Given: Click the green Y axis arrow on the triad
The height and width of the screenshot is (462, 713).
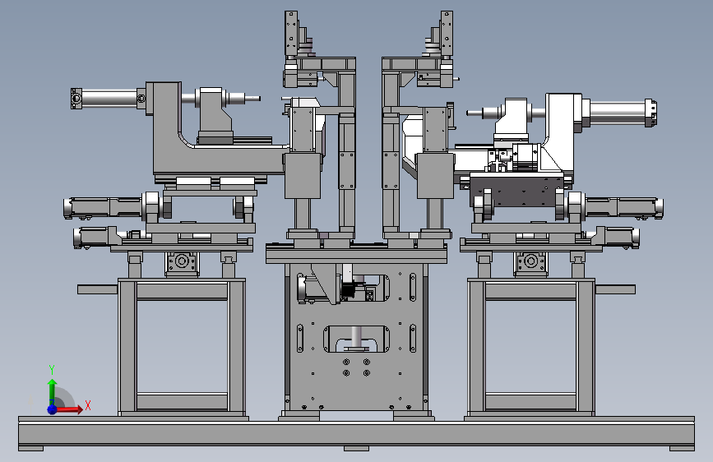Looking at the screenshot, I should tap(53, 391).
